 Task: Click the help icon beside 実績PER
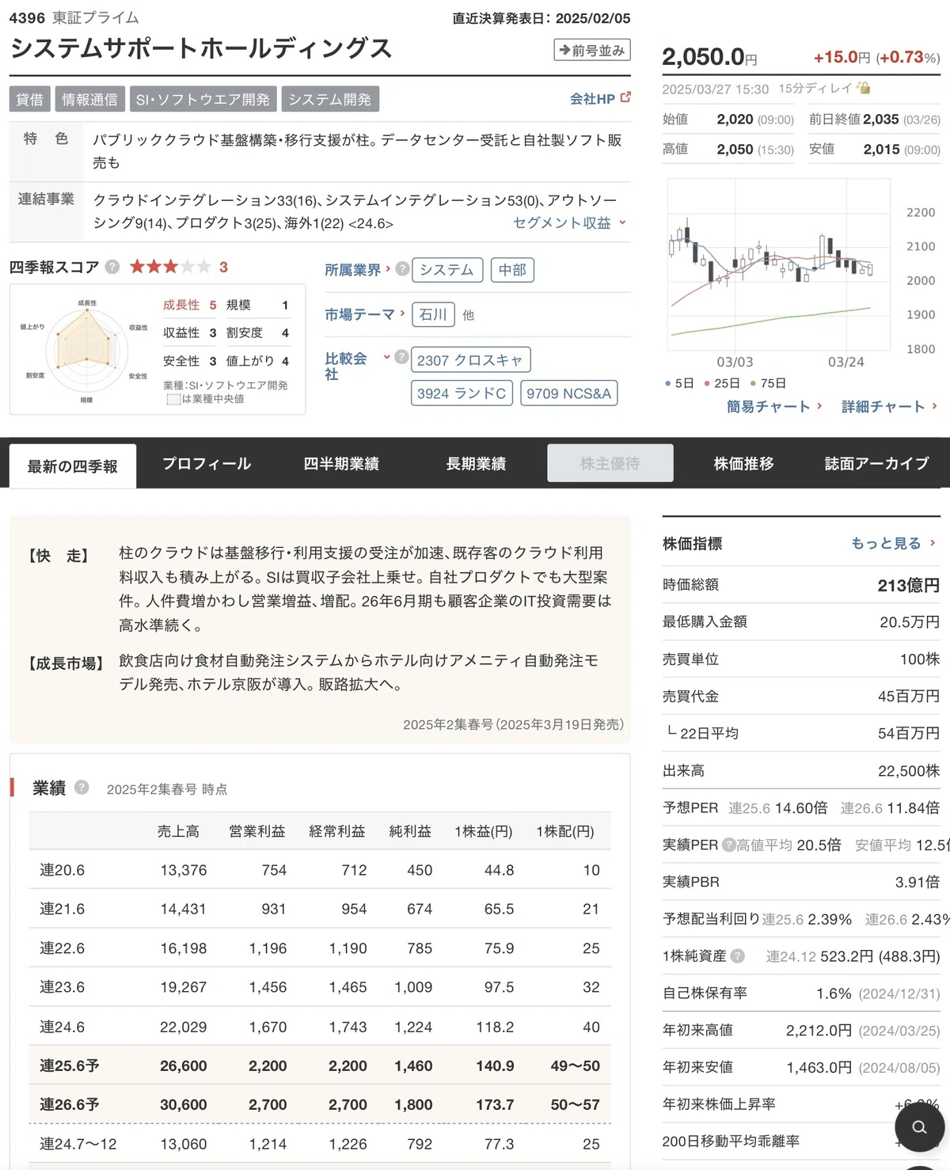(x=728, y=845)
